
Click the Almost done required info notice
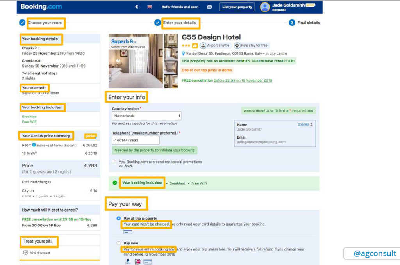pyautogui.click(x=278, y=111)
